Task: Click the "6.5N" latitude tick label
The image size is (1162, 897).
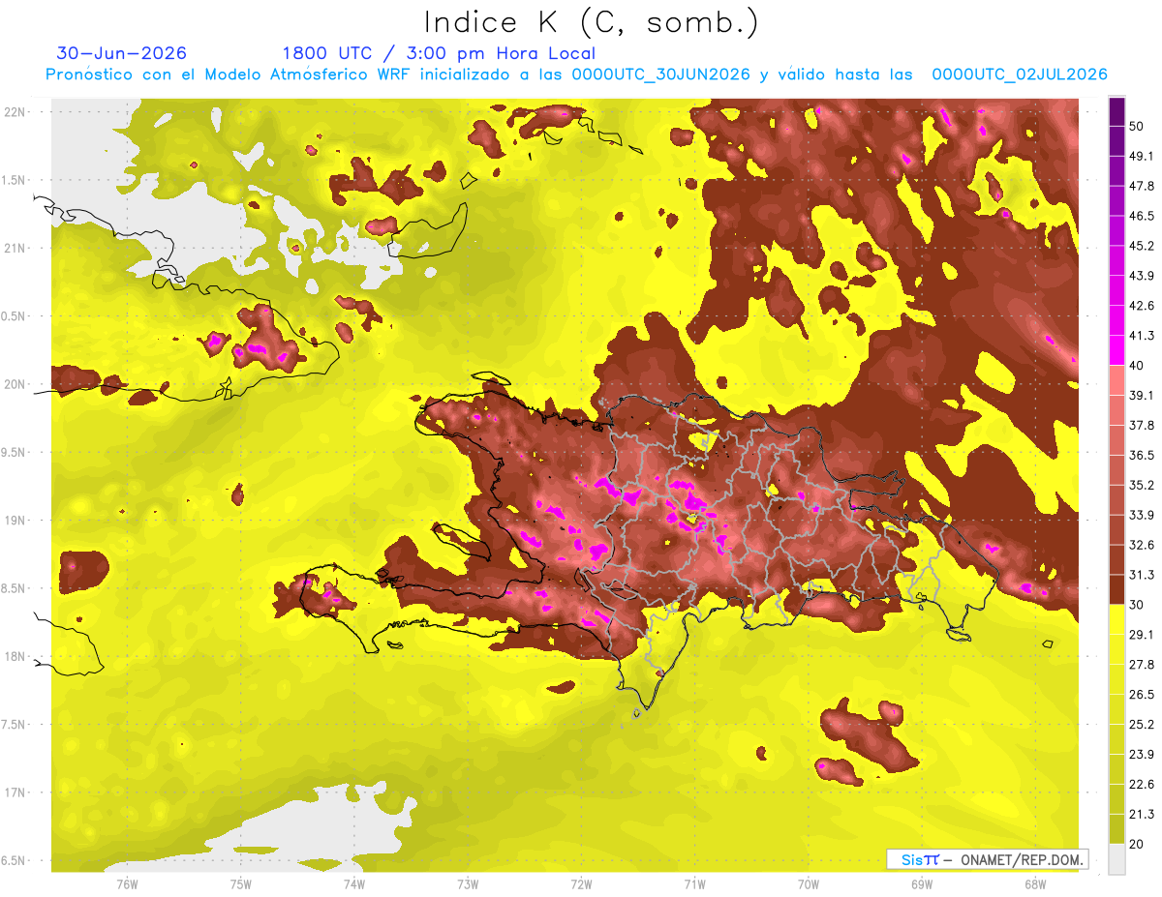Action: [x=14, y=860]
